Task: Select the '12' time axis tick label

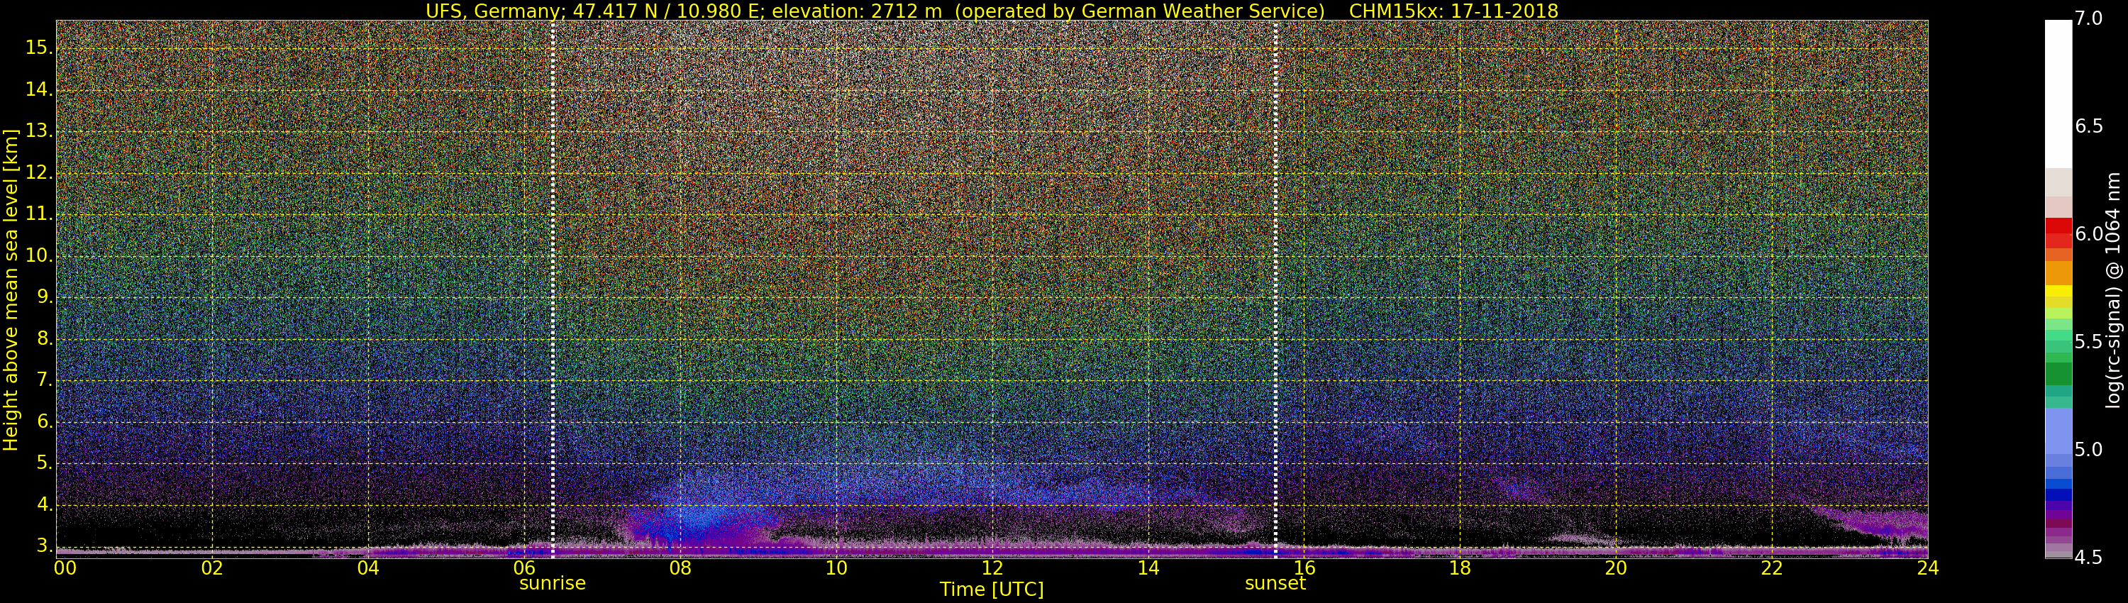Action: tap(992, 568)
